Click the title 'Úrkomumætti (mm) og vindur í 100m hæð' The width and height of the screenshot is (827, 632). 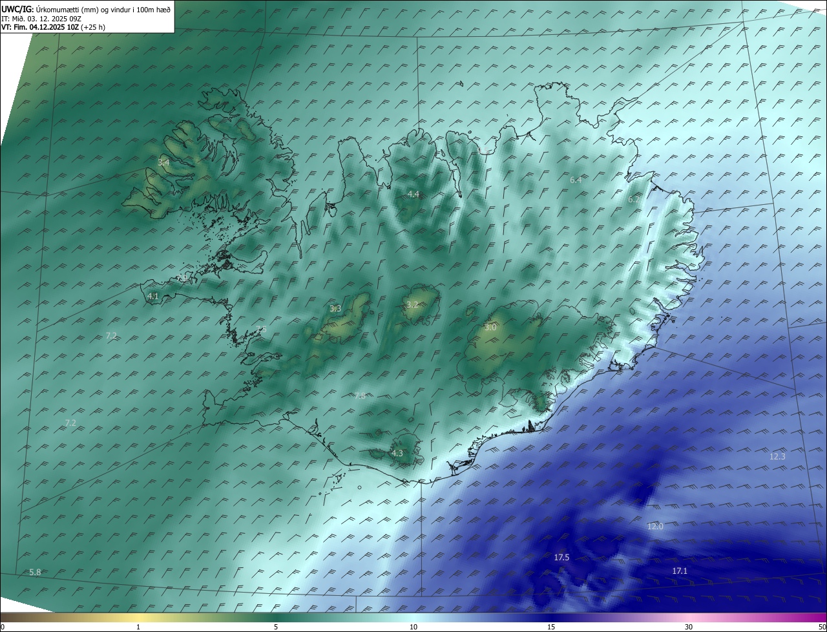(103, 8)
